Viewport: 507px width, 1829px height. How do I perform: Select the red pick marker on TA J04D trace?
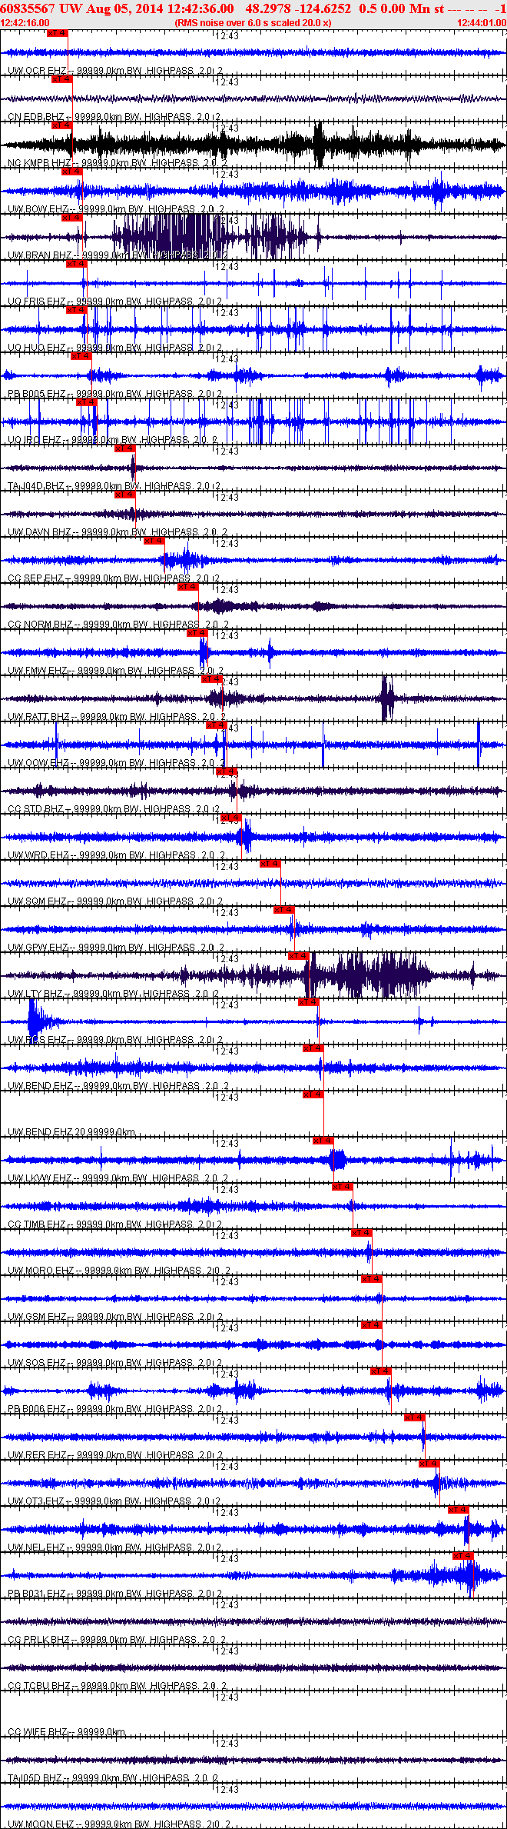[125, 448]
